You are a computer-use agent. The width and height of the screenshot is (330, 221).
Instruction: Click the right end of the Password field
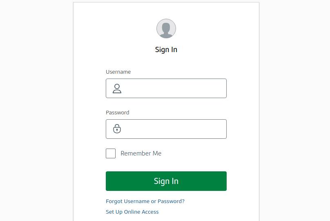[x=219, y=129]
